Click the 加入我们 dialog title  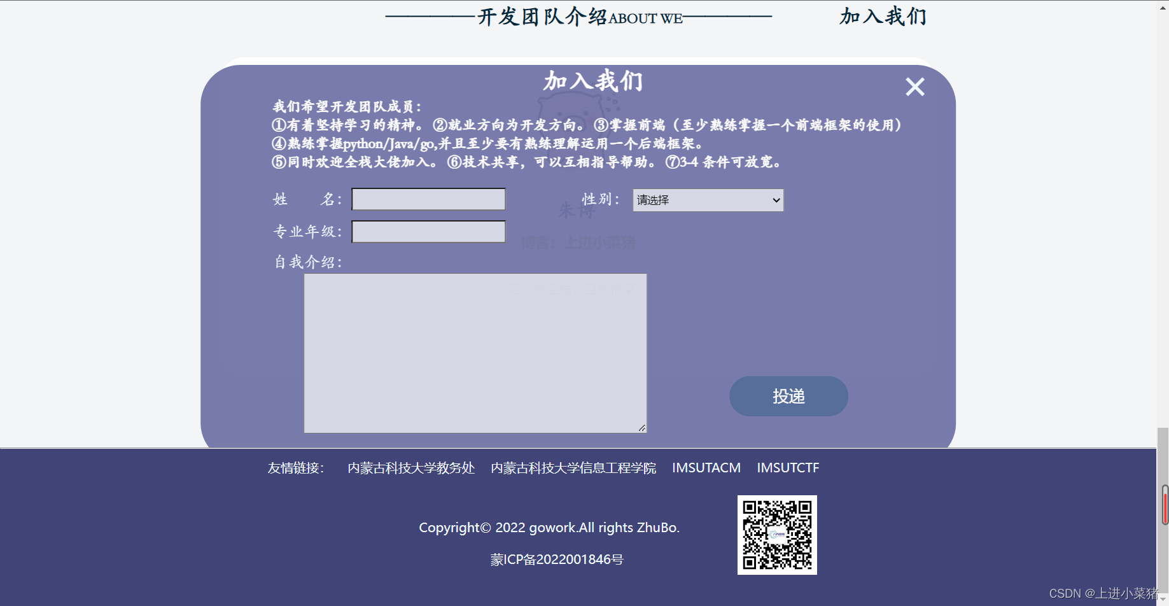[x=593, y=81]
